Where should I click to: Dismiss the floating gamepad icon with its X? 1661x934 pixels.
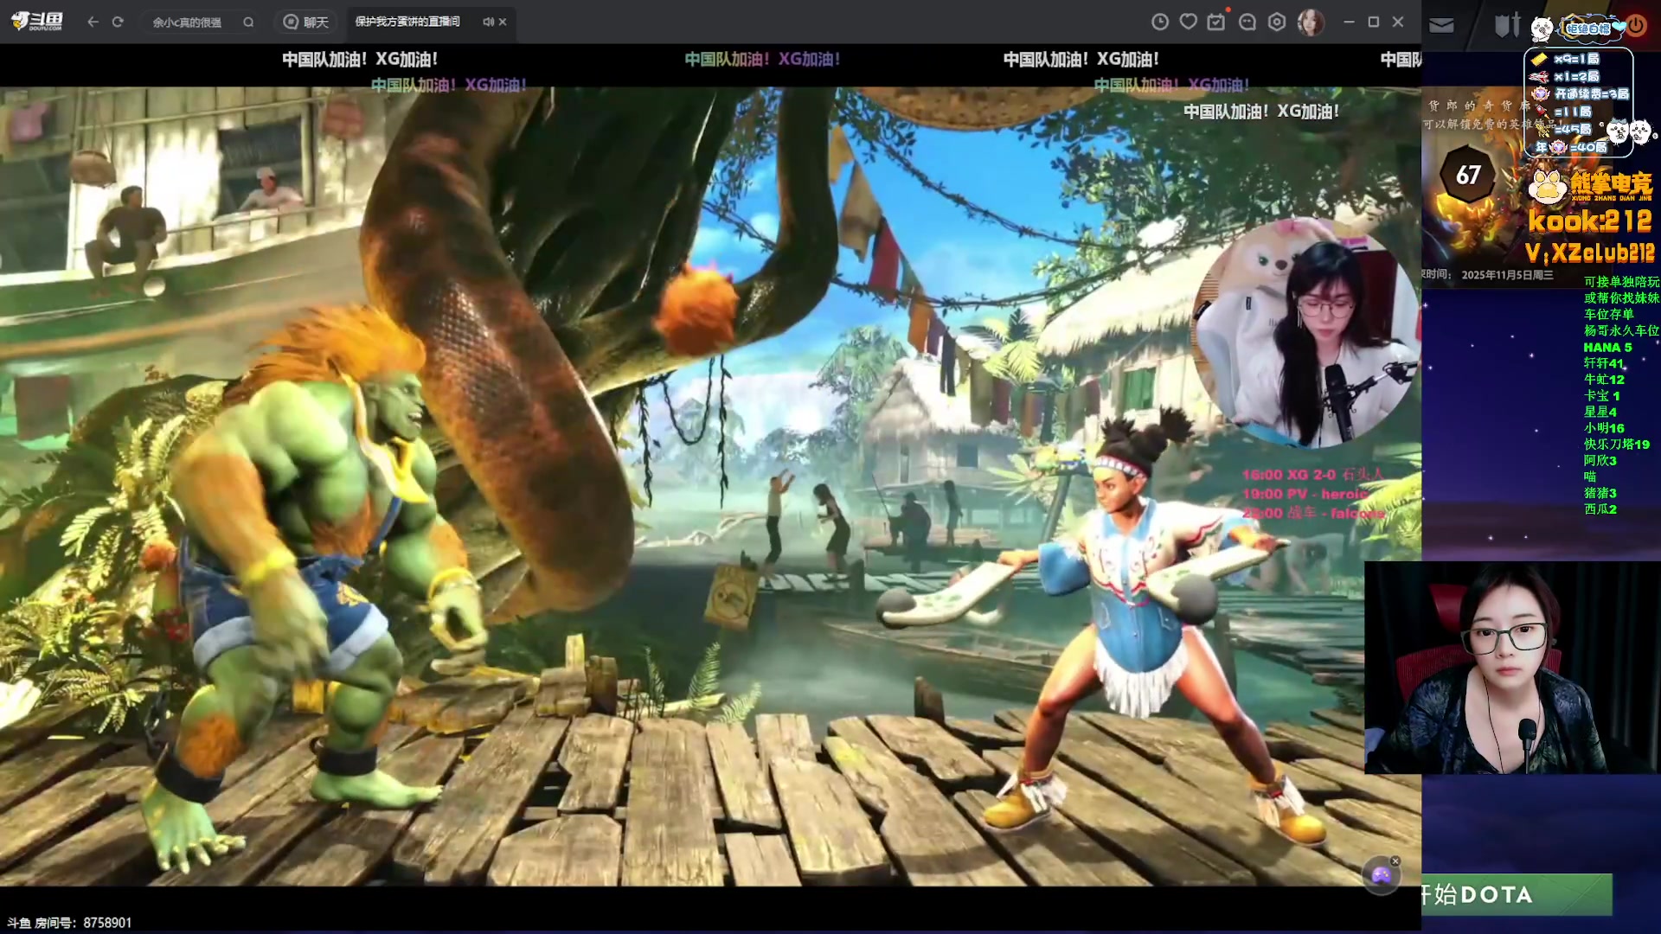[1395, 860]
